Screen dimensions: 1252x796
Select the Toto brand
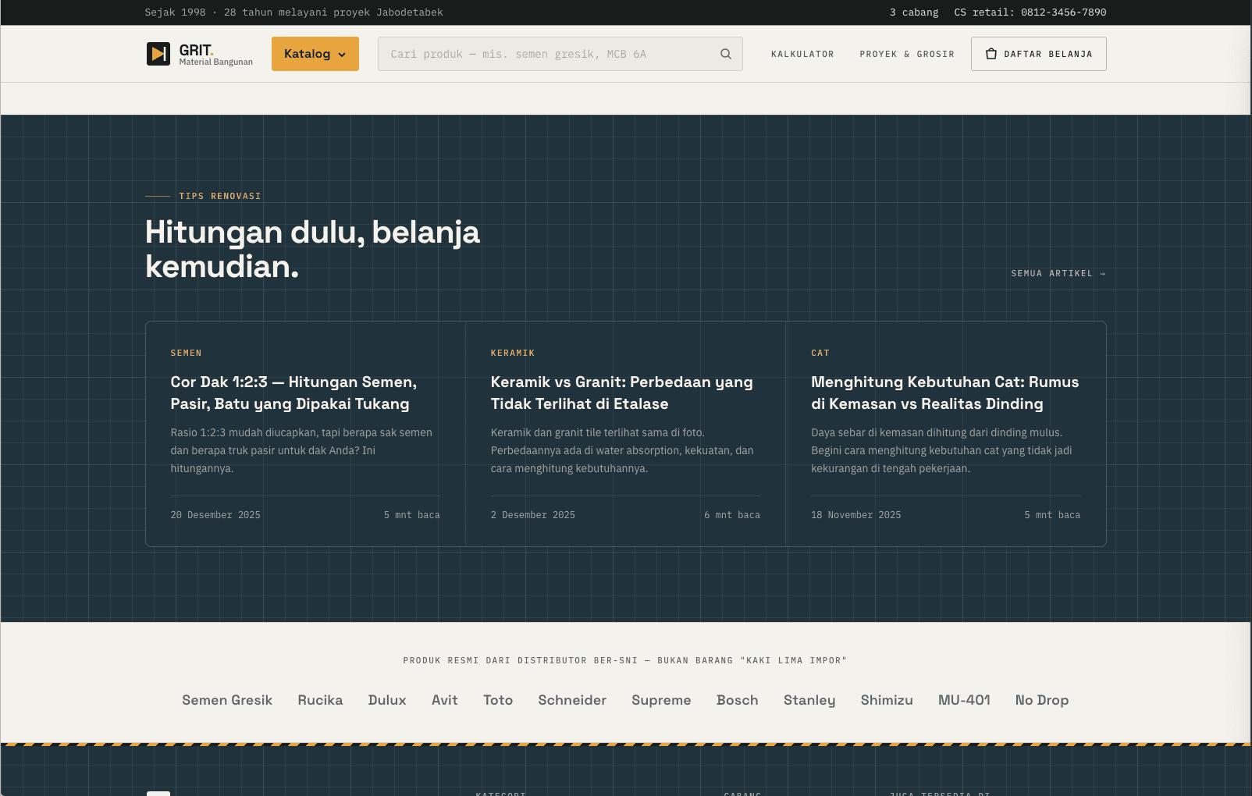coord(498,700)
